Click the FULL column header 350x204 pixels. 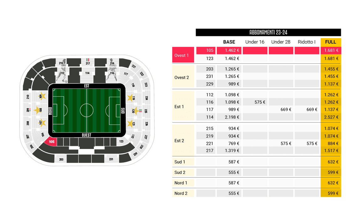coord(331,42)
